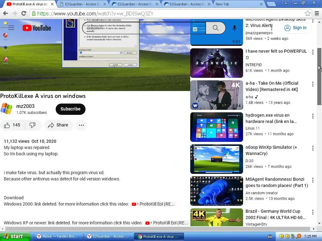Dislike the video with thumbs down
The image size is (322, 241).
point(32,125)
